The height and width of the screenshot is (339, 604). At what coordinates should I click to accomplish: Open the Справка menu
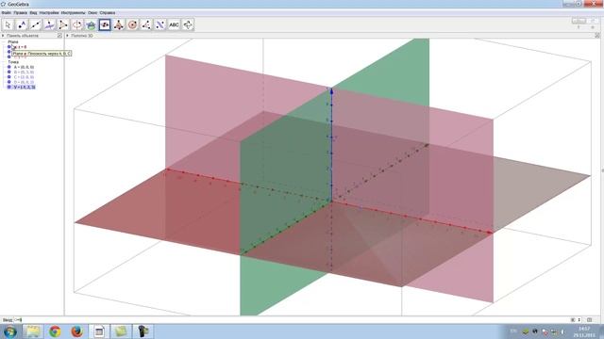(108, 12)
